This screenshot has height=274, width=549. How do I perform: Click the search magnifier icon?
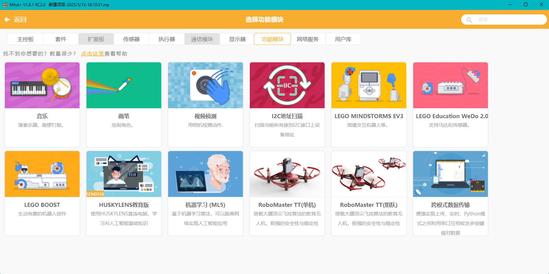point(469,20)
